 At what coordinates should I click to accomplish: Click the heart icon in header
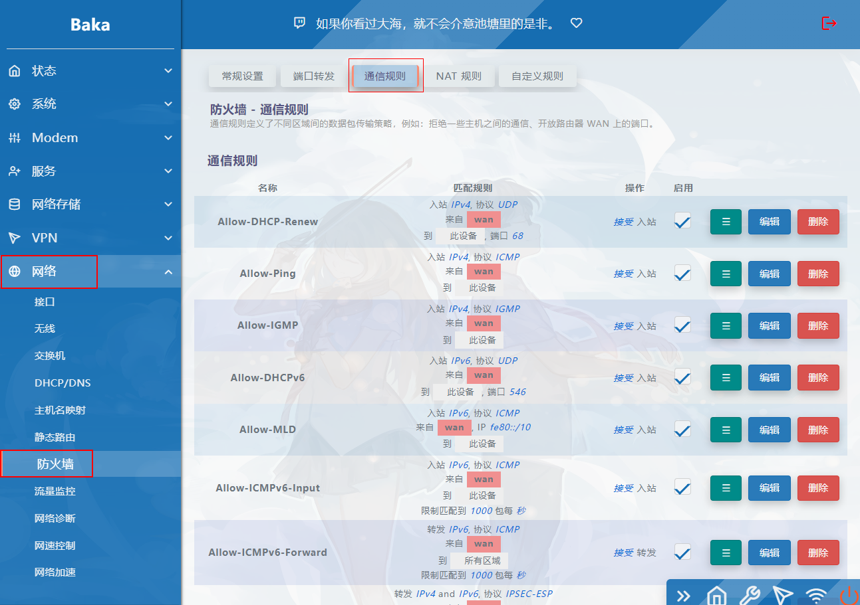click(577, 23)
